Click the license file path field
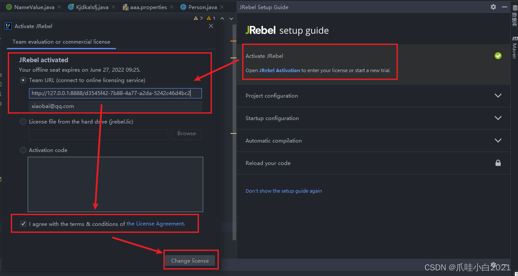Screen dimensions: 518x276 pyautogui.click(x=99, y=134)
